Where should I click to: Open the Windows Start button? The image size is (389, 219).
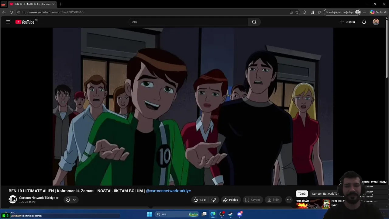[x=150, y=214]
